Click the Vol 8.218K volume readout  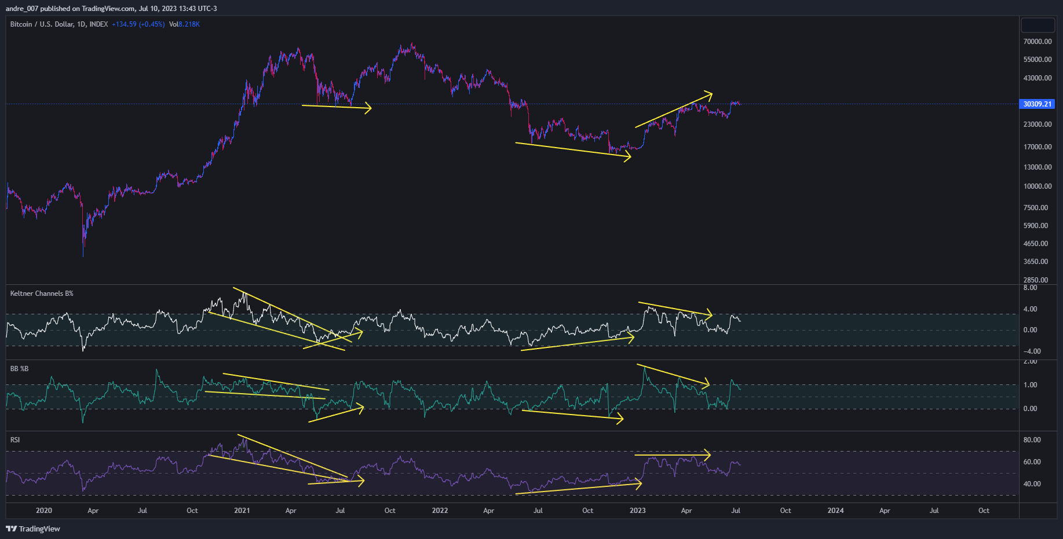184,24
